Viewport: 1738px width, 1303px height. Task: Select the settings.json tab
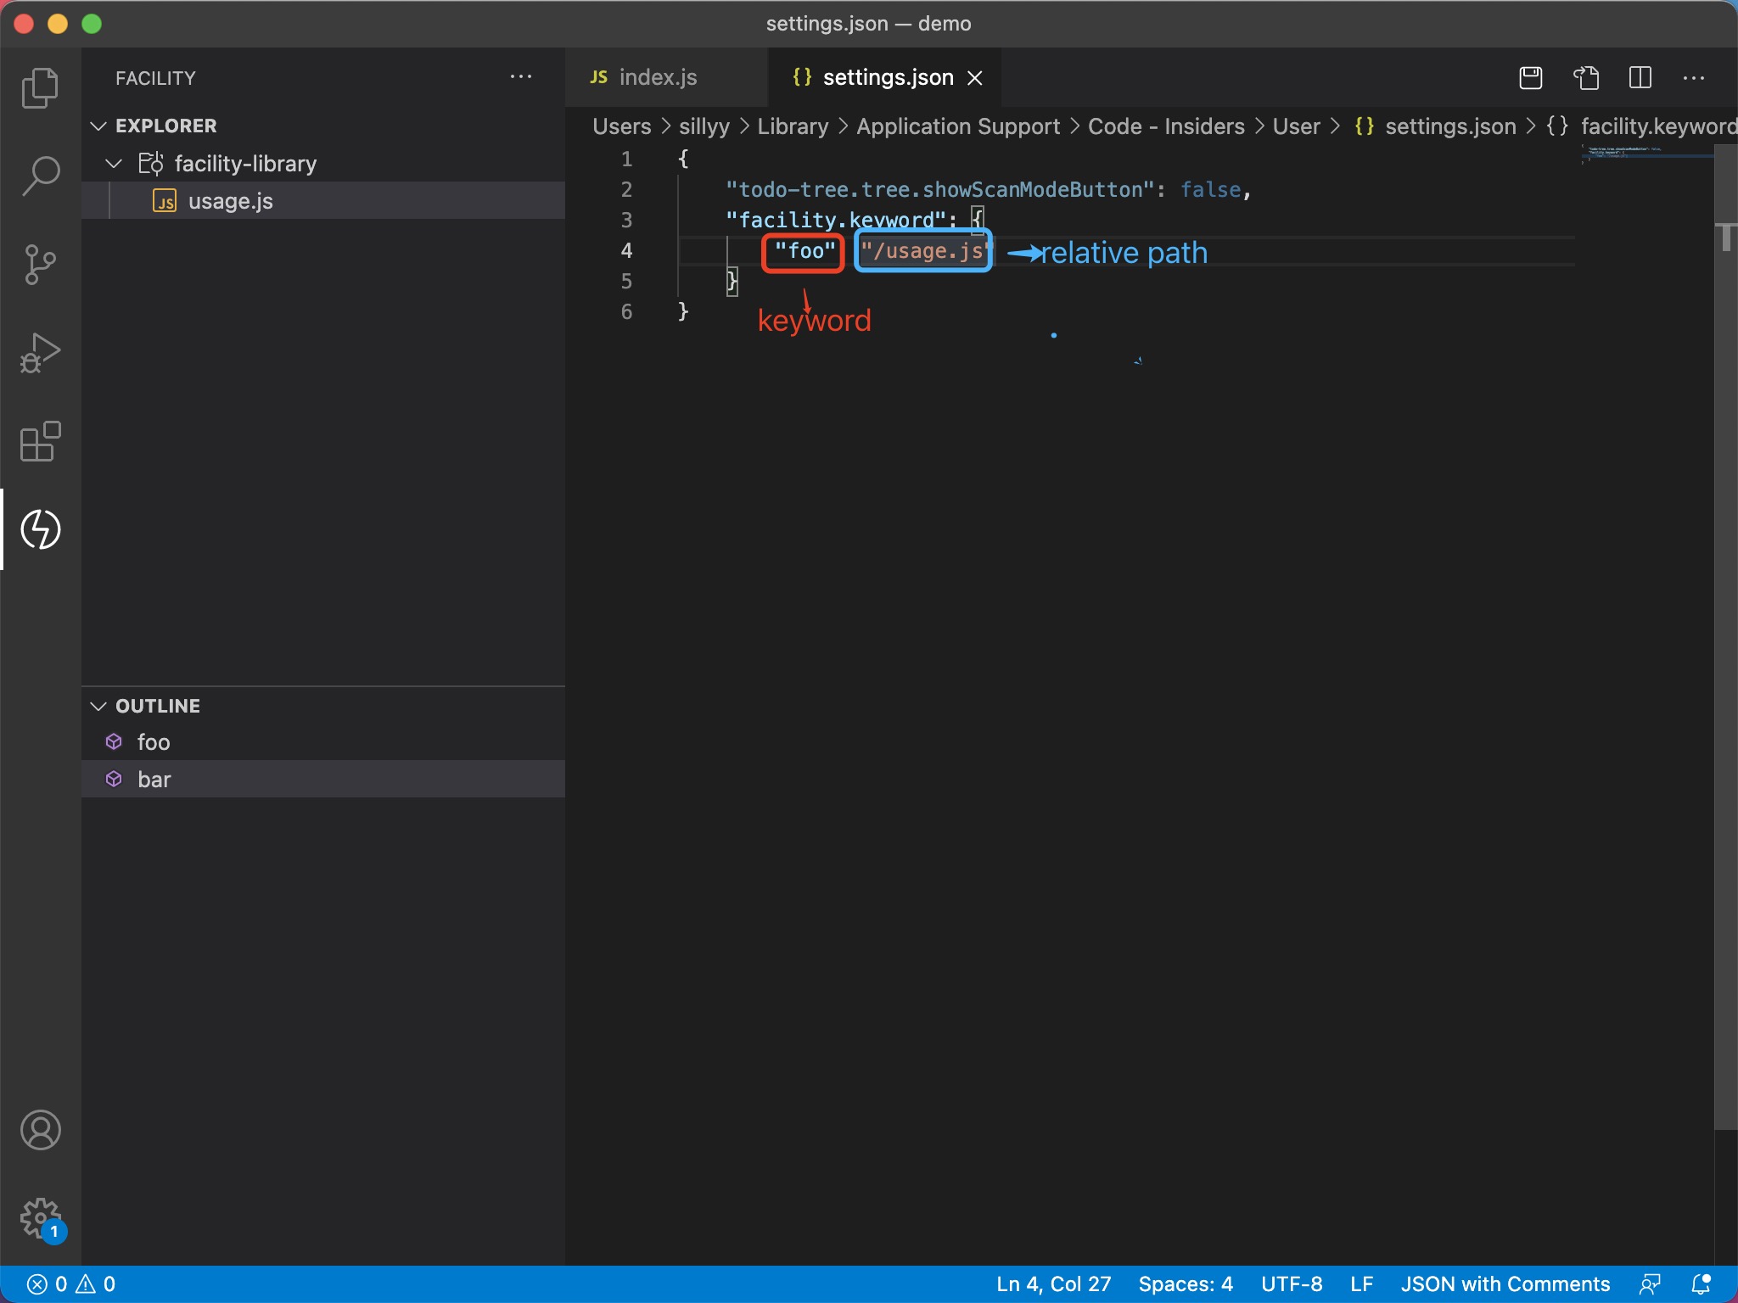point(887,76)
